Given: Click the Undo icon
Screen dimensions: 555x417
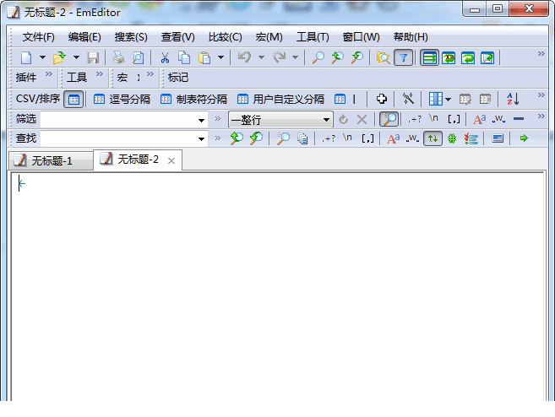Looking at the screenshot, I should pos(244,57).
